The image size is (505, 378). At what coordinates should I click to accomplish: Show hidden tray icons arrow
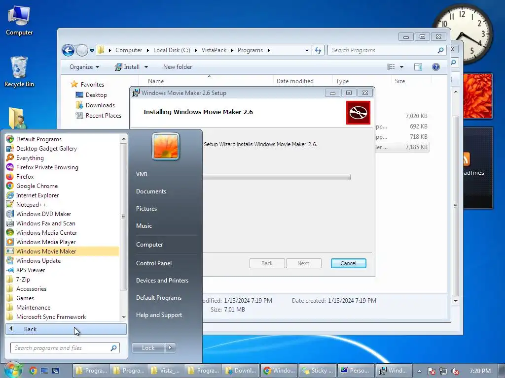[x=419, y=371]
